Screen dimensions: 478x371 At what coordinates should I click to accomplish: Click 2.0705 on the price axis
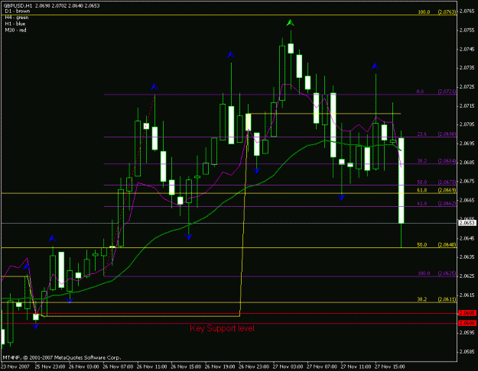(x=467, y=124)
